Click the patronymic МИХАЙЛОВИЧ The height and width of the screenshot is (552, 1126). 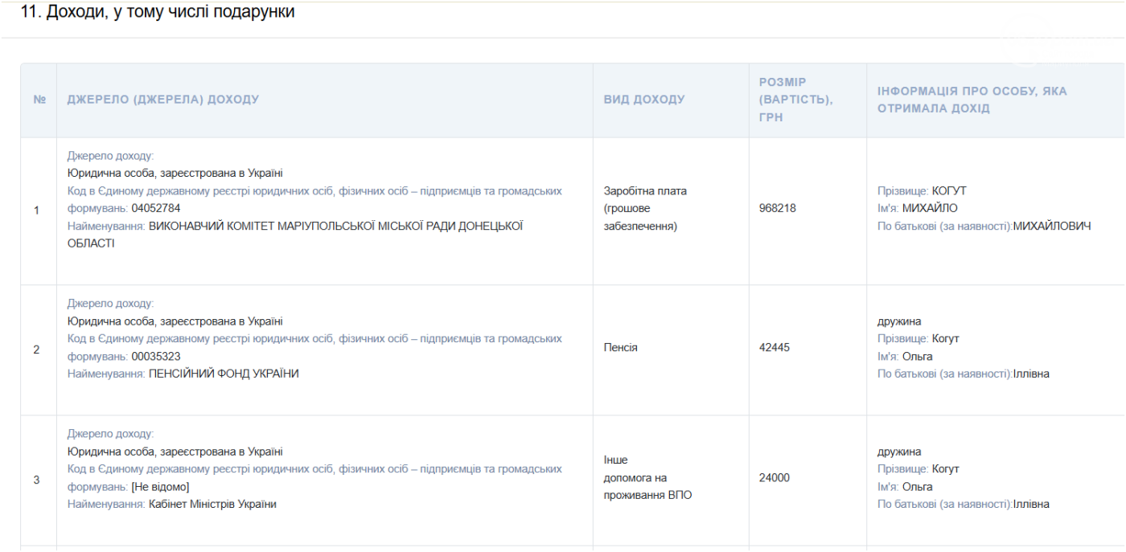tap(1052, 227)
